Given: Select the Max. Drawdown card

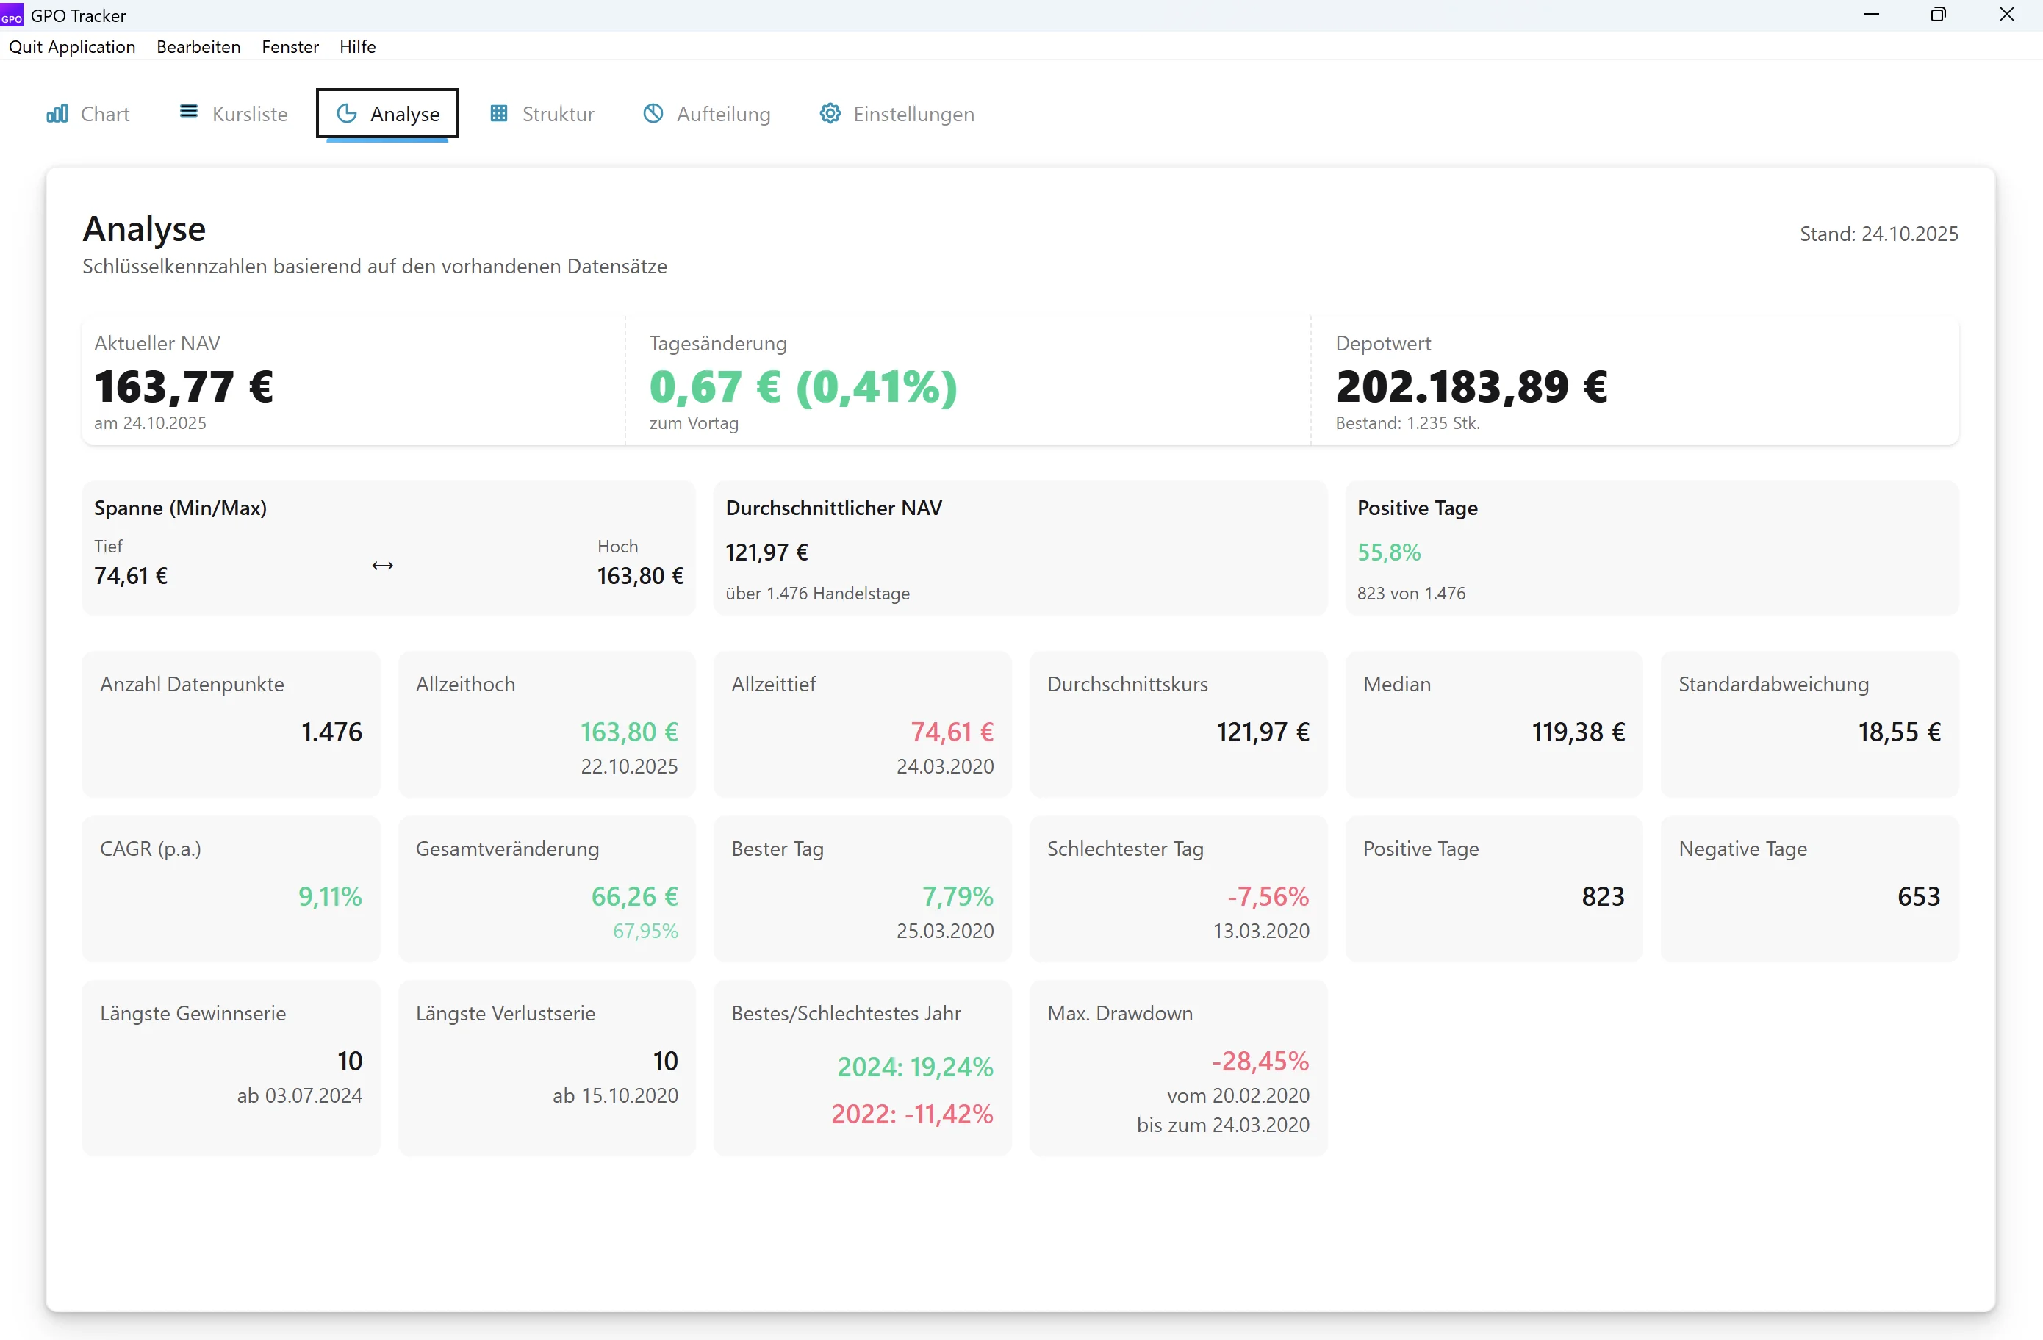Looking at the screenshot, I should pyautogui.click(x=1178, y=1068).
